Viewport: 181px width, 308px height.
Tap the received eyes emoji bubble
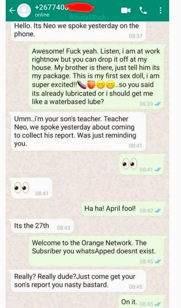click(31, 188)
